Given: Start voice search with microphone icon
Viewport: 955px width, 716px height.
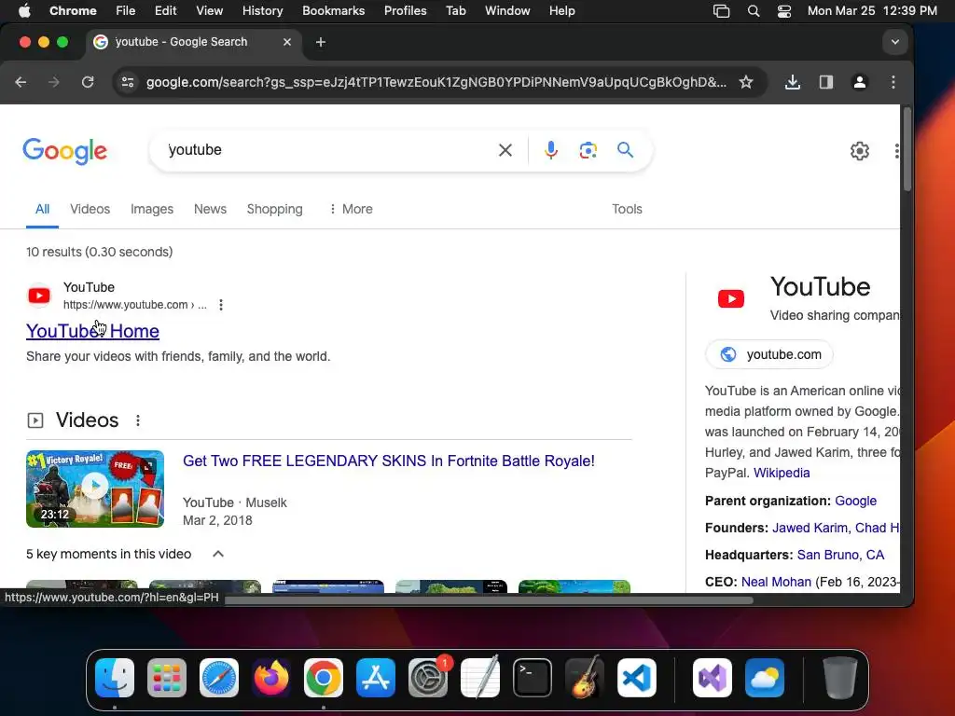Looking at the screenshot, I should pyautogui.click(x=550, y=150).
